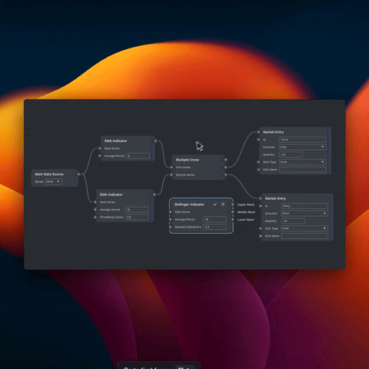Click upper Market Entry DCA Type port

258,162
